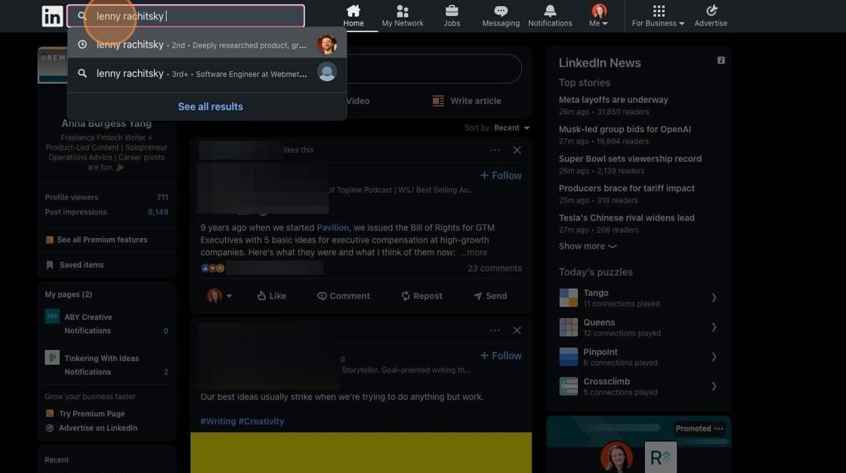Open the Tango puzzle
The height and width of the screenshot is (473, 846).
pos(638,298)
